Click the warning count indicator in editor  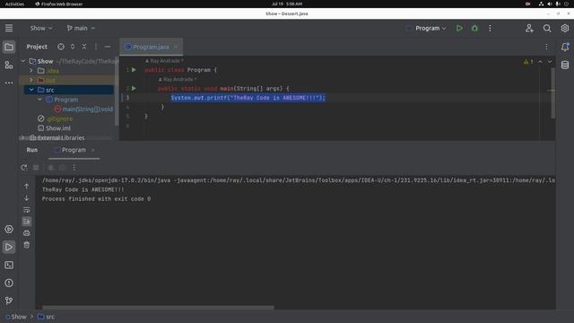pos(528,62)
